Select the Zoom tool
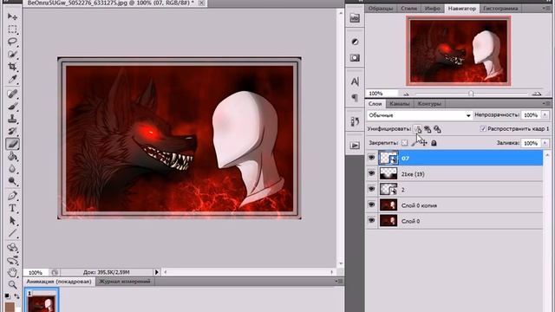Image resolution: width=555 pixels, height=312 pixels. pyautogui.click(x=12, y=285)
